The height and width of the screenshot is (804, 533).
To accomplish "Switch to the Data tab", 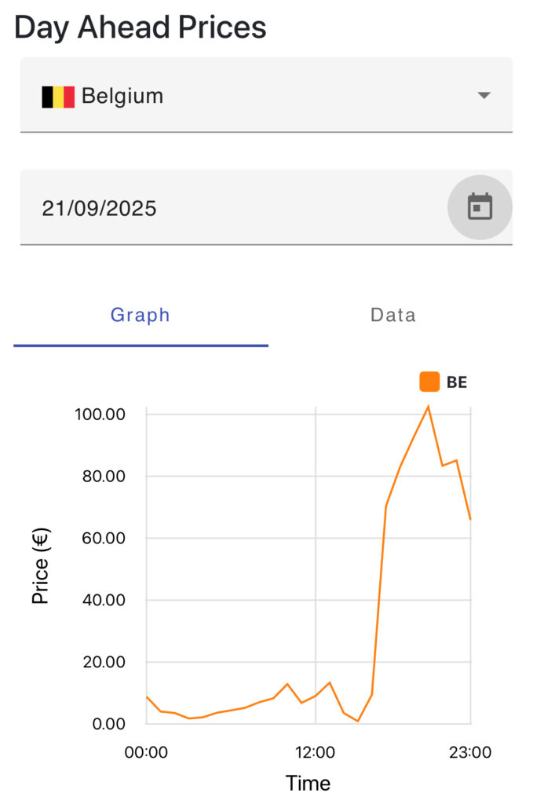I will point(393,316).
